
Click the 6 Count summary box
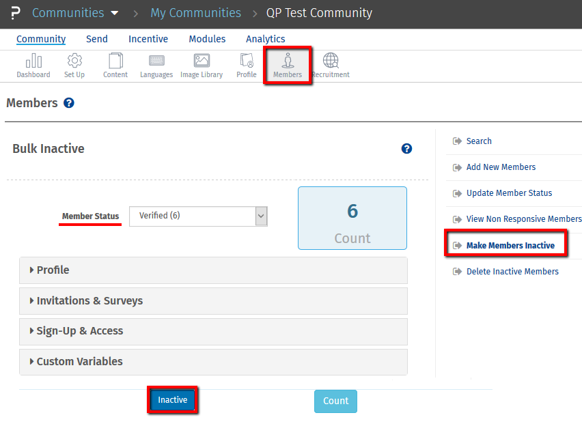click(x=352, y=218)
